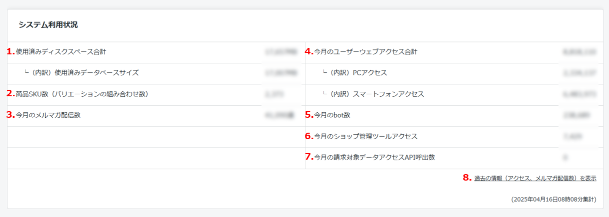609x217 pixels.
Task: Click the red number 6 marker
Action: (309, 136)
